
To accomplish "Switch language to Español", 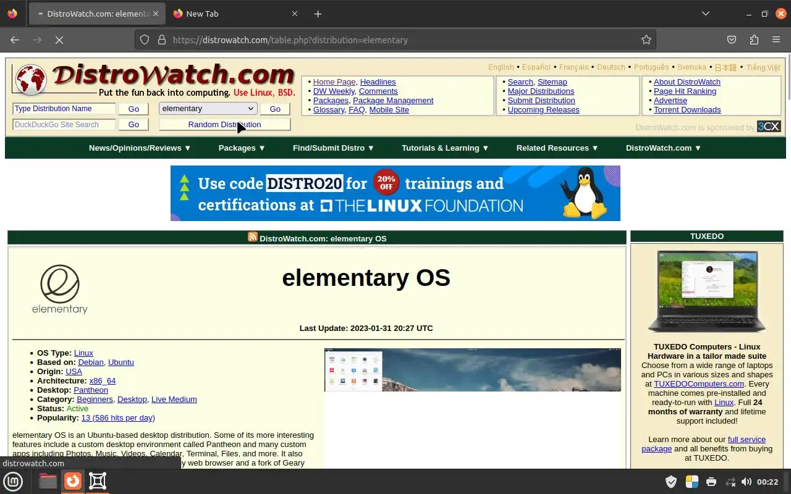I will click(x=536, y=67).
